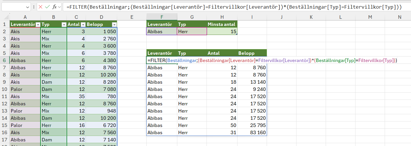Open Typ column filter dropdown
Image resolution: width=411 pixels, height=146 pixels.
[x=64, y=25]
